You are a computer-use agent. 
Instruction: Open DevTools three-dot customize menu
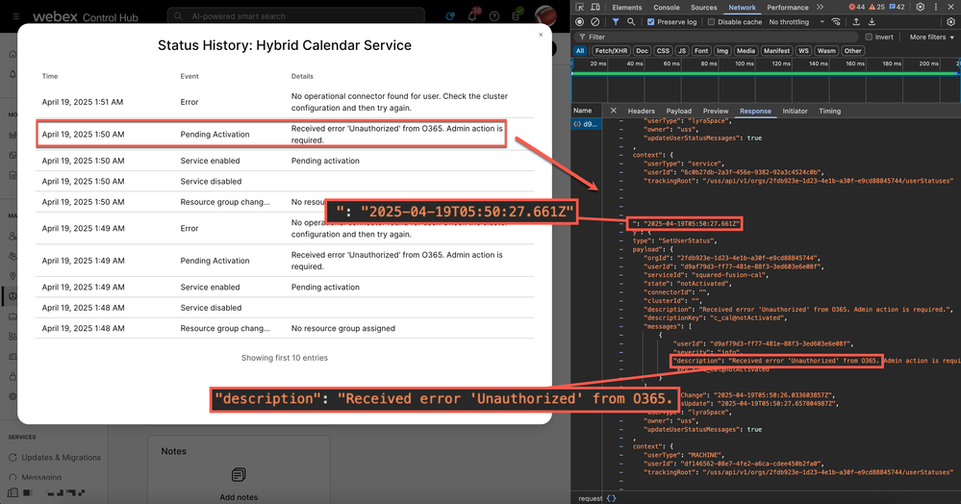click(x=935, y=7)
